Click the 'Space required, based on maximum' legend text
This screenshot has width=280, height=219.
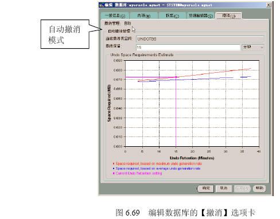point(159,164)
